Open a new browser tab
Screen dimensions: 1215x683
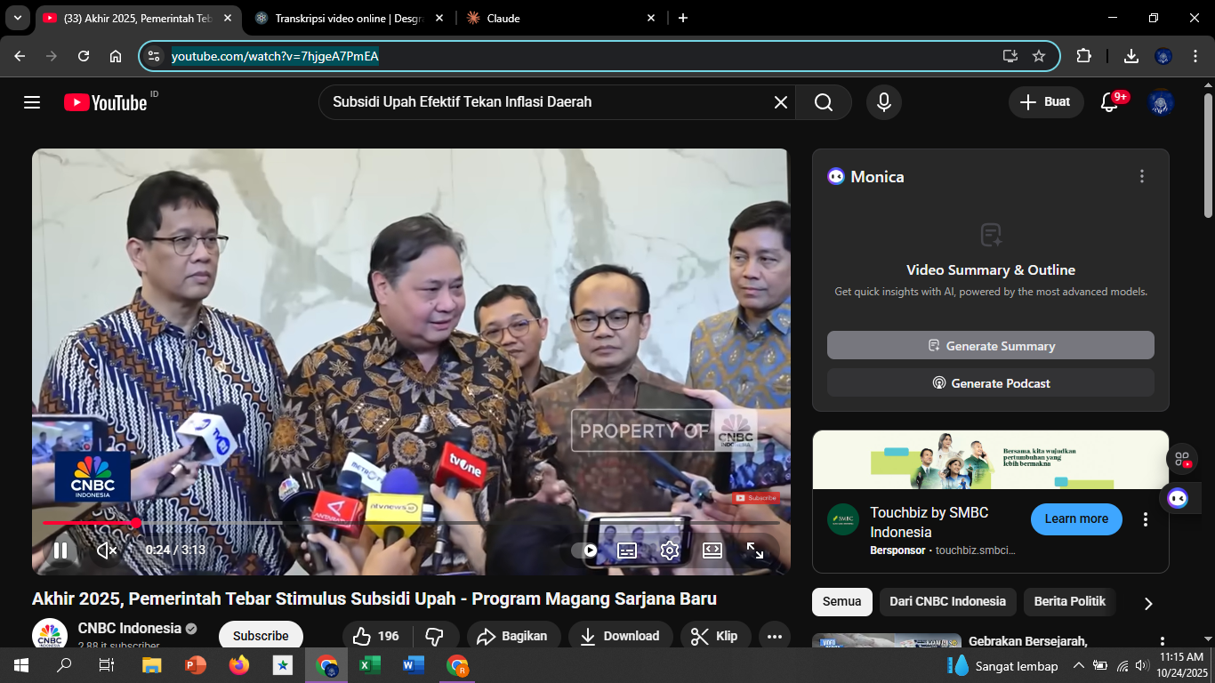click(x=683, y=18)
